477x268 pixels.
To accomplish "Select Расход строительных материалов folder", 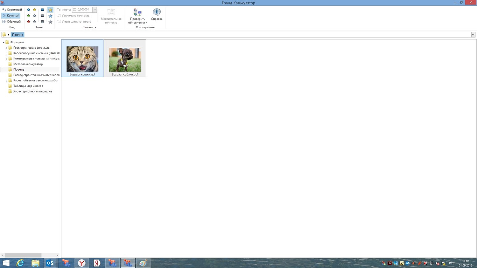I will coord(36,75).
